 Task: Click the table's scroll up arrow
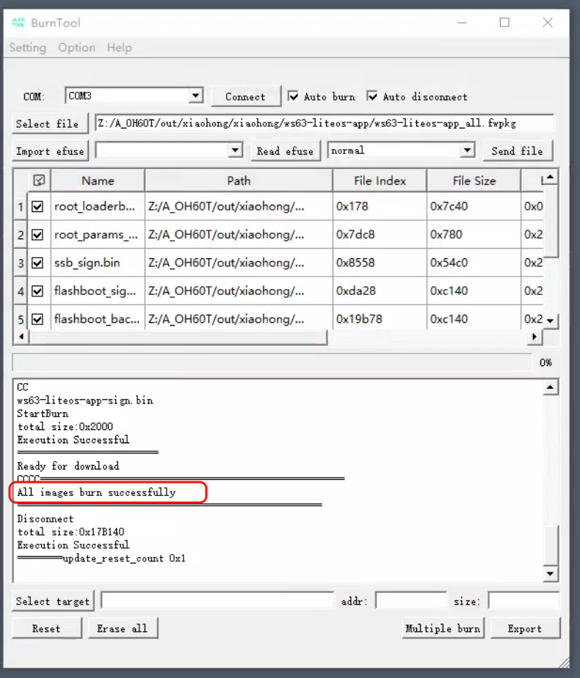coord(550,177)
